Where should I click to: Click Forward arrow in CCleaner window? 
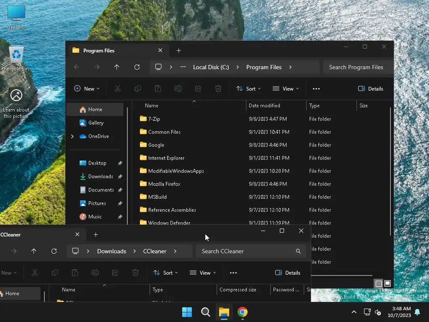[x=14, y=251]
